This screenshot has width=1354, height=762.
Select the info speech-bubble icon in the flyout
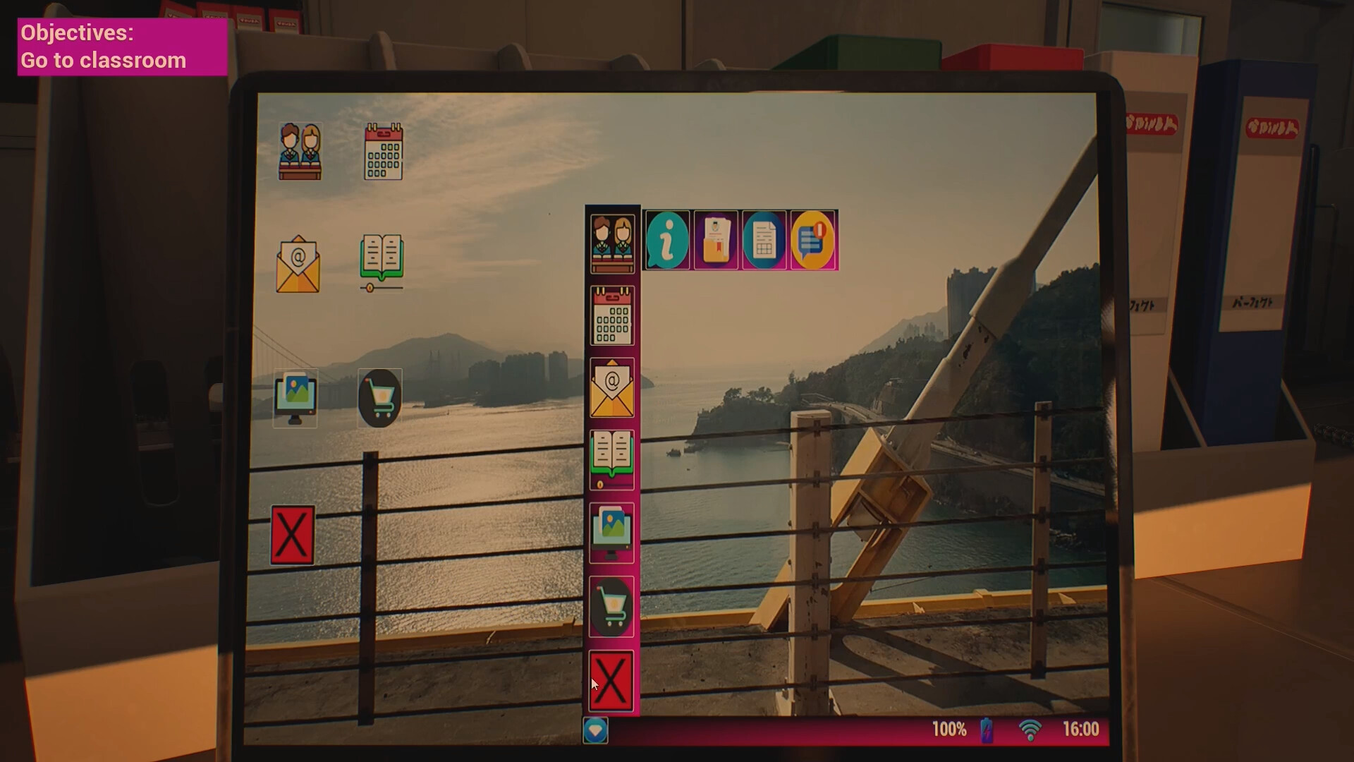(667, 241)
